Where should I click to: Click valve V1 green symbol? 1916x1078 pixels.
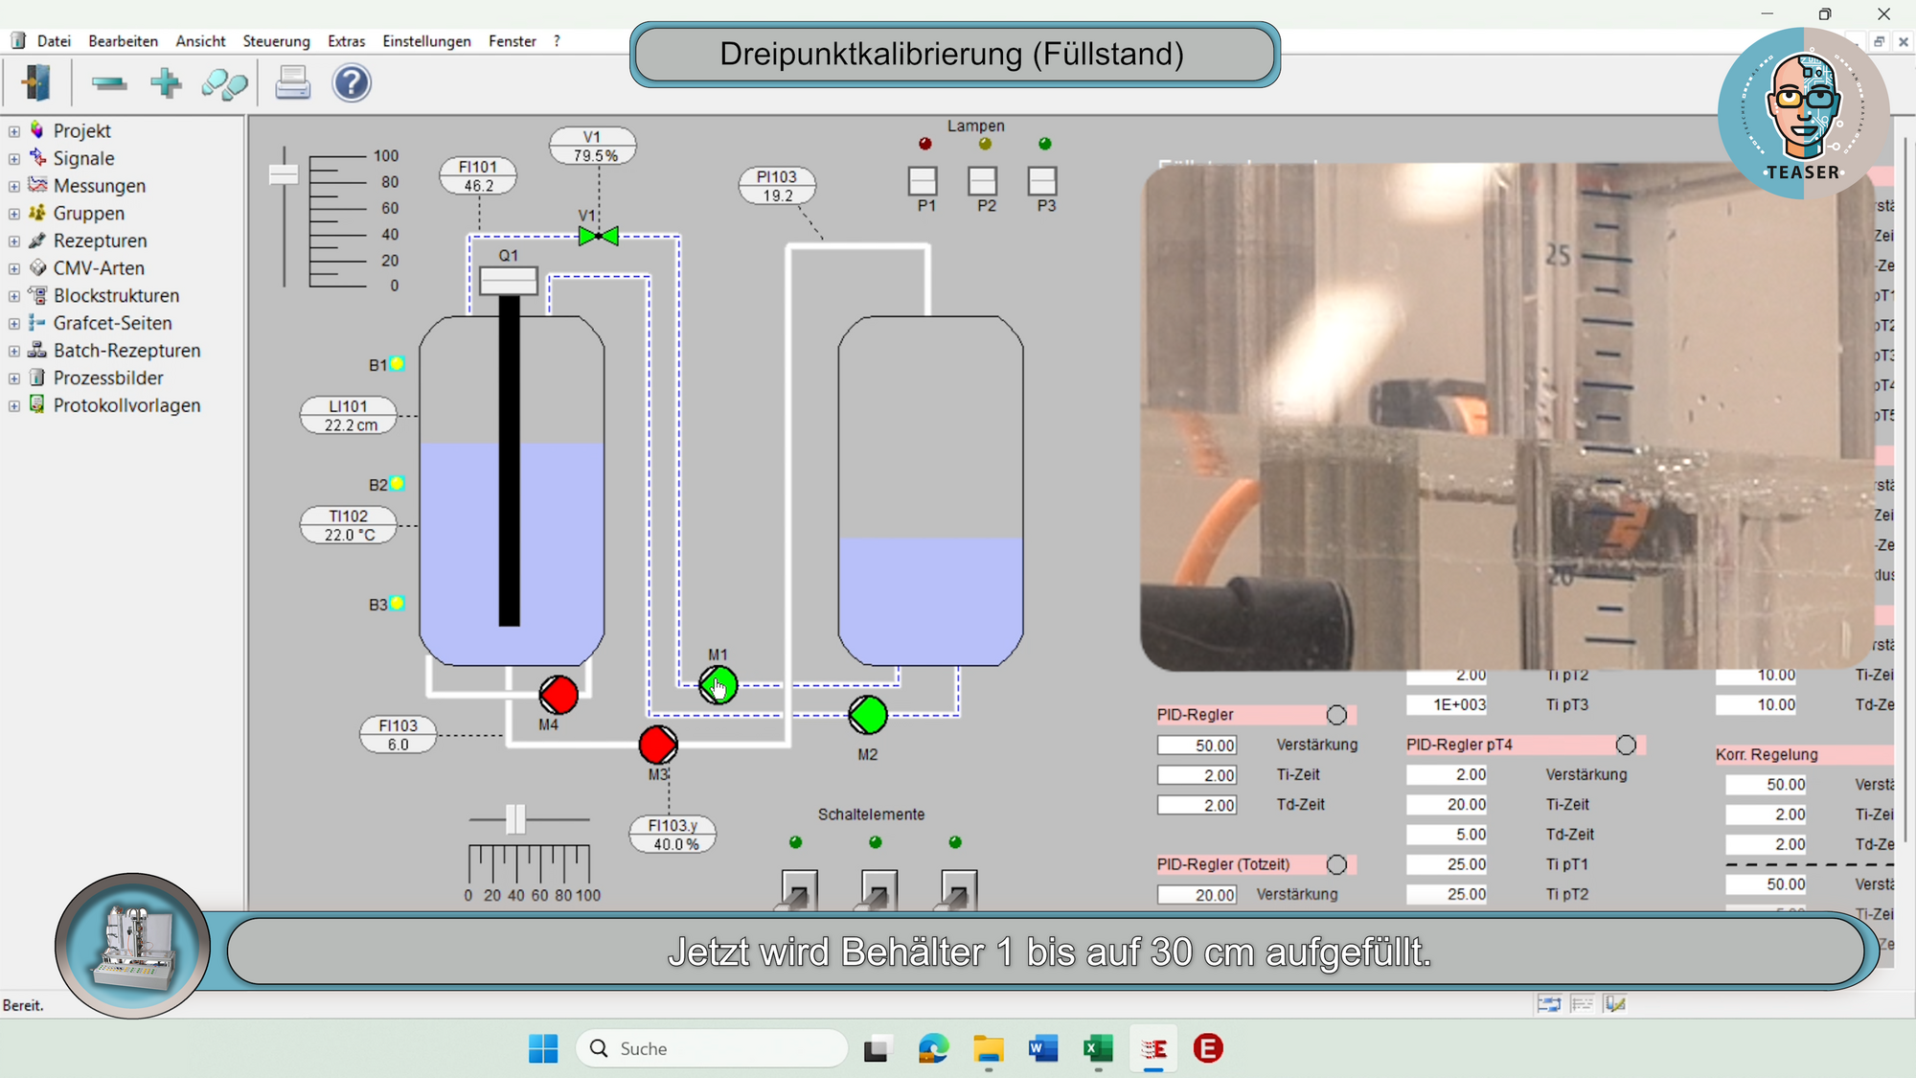pos(599,236)
